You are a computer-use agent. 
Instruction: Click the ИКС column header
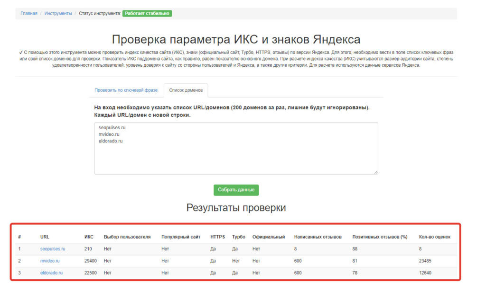(89, 237)
